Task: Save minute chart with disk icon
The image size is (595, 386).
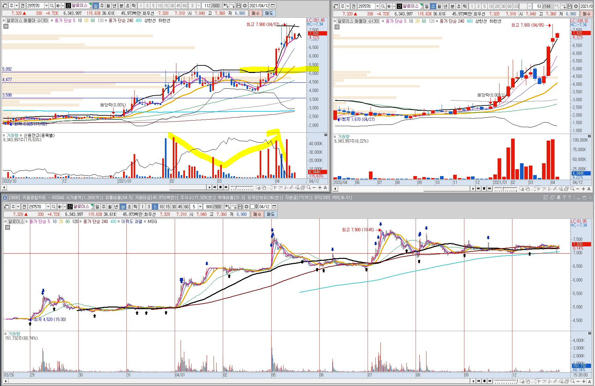Action: coord(240,207)
